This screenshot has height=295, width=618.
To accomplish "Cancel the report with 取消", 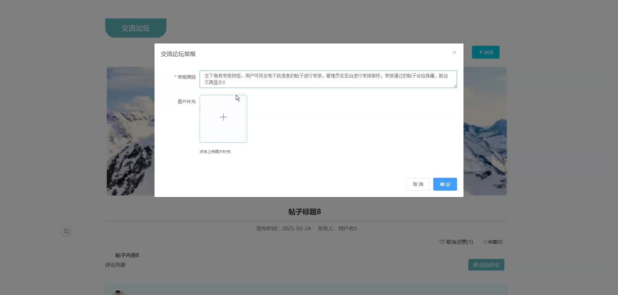I will [x=418, y=184].
